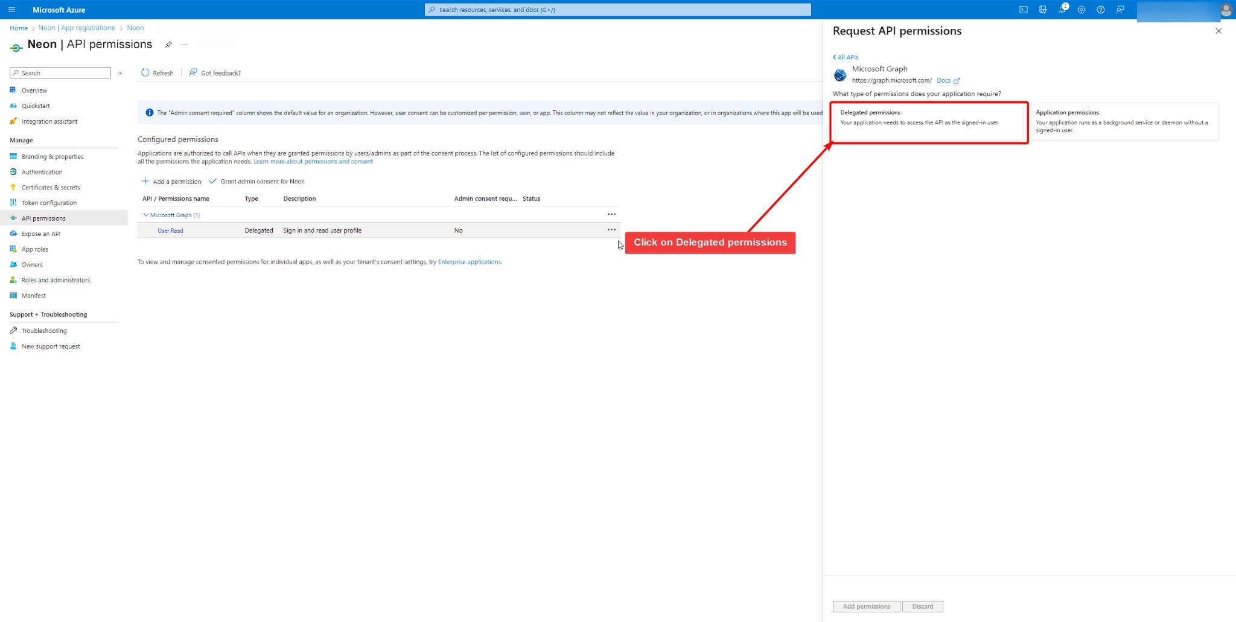The width and height of the screenshot is (1236, 622).
Task: Collapse the left sidebar menu
Action: pyautogui.click(x=120, y=73)
